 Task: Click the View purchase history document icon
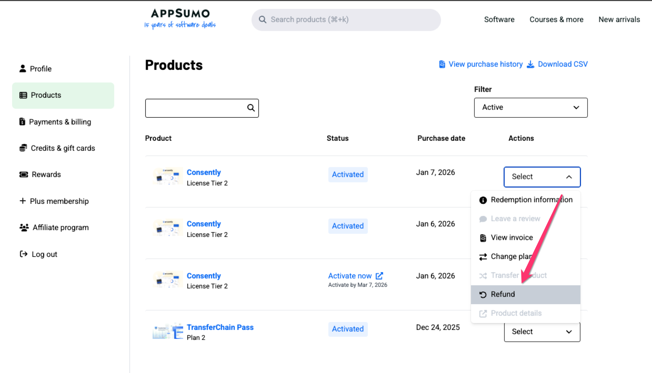point(442,64)
